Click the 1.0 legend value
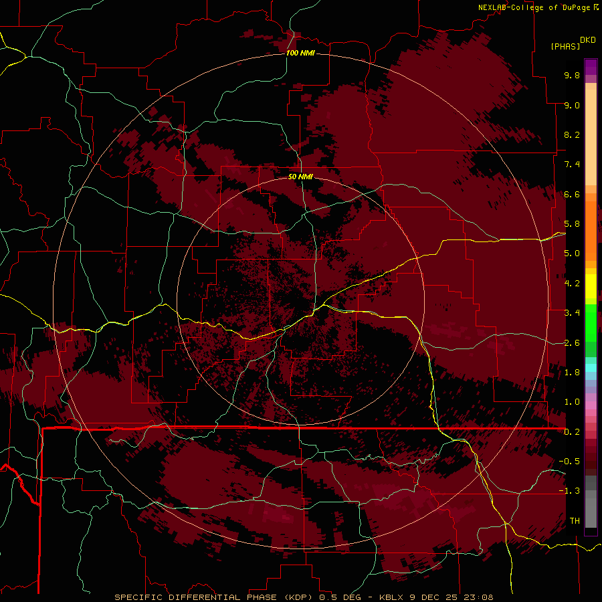Image resolution: width=602 pixels, height=602 pixels. (x=572, y=402)
